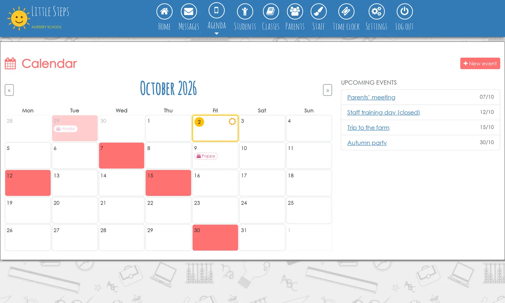Click the Log out power icon
Viewport: 505px width, 303px height.
pos(404,12)
